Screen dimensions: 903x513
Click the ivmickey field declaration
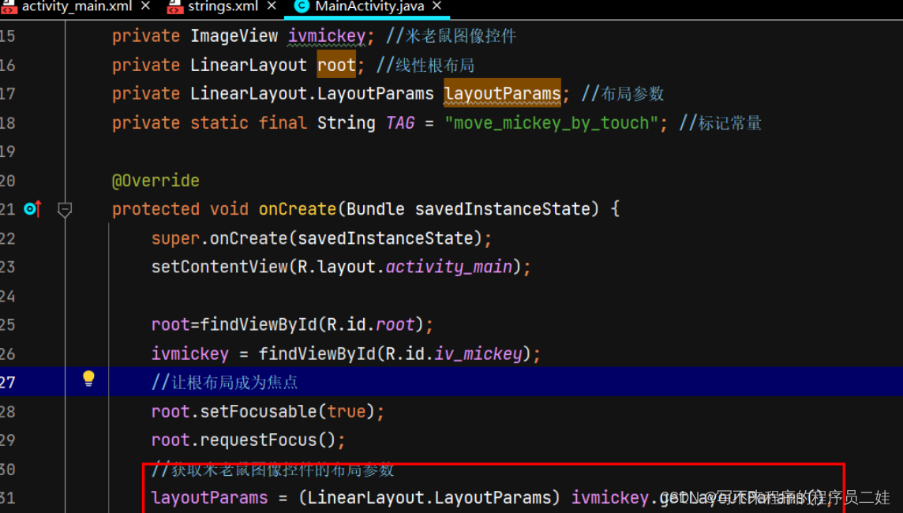coord(327,36)
